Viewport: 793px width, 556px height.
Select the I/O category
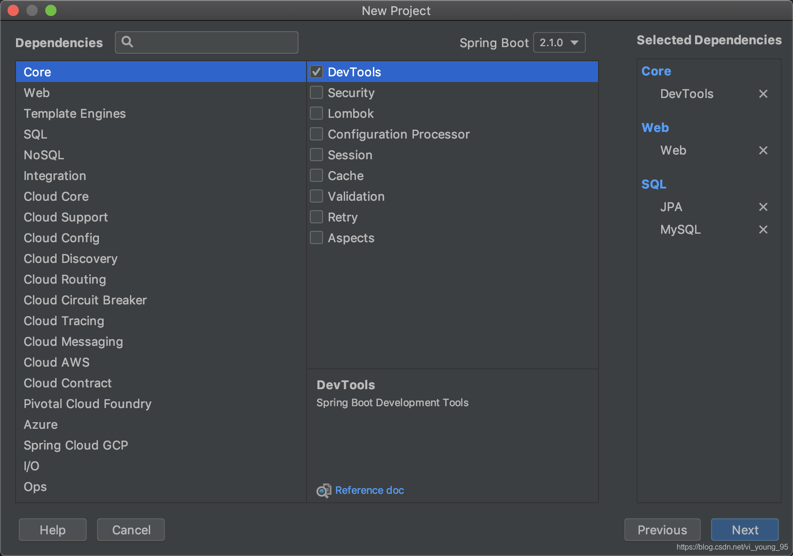161,466
